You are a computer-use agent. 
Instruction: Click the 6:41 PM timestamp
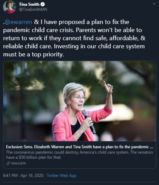(10, 176)
